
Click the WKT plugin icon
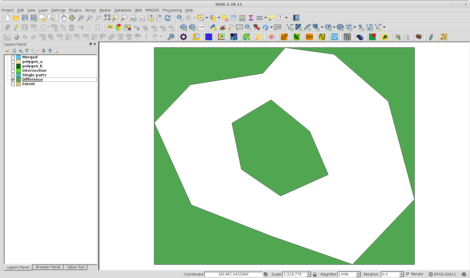257,27
